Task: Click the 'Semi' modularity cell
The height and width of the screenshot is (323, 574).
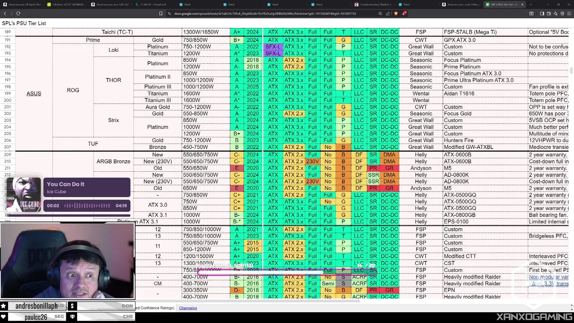Action: click(328, 284)
